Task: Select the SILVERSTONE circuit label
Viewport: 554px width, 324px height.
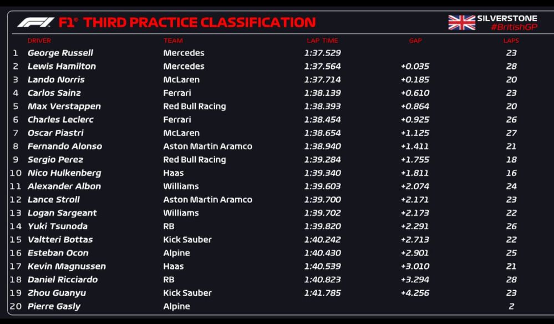Action: pos(507,18)
